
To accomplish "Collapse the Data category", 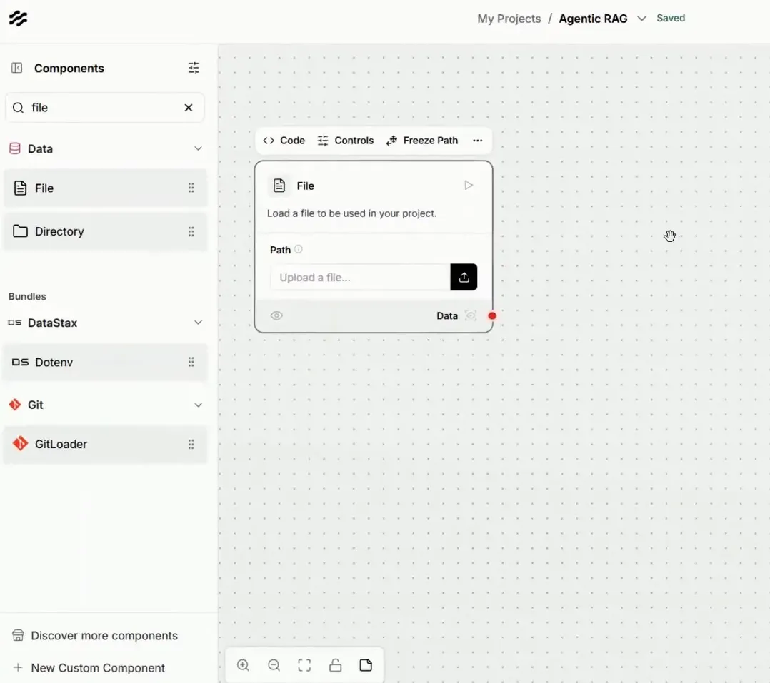I will point(198,148).
